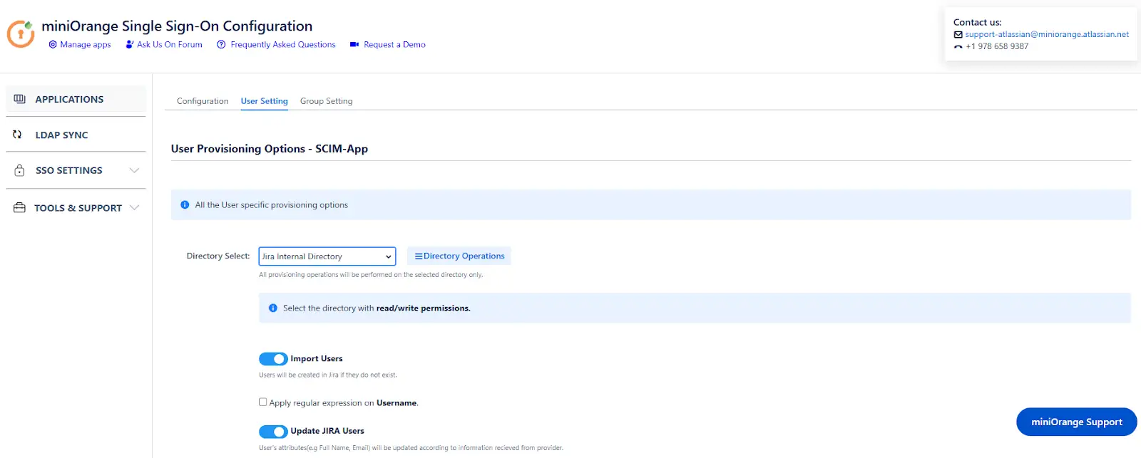Toggle the Import Users switch
Viewport: 1141px width, 458px height.
pos(273,359)
